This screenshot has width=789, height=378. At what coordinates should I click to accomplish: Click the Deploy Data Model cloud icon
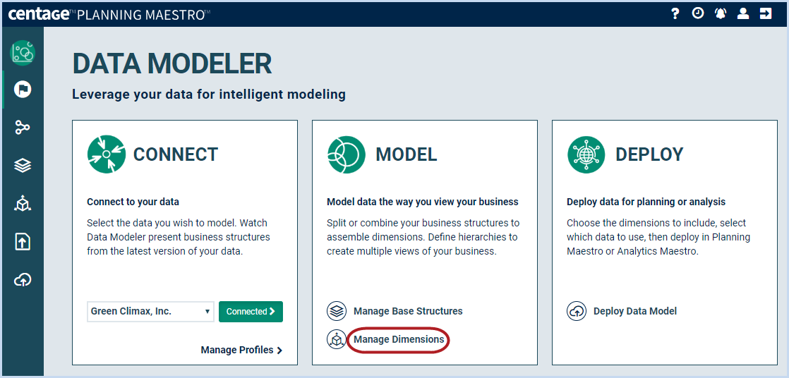tap(577, 311)
